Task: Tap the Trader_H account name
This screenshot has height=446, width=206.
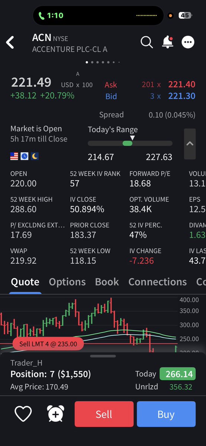Action: click(26, 363)
